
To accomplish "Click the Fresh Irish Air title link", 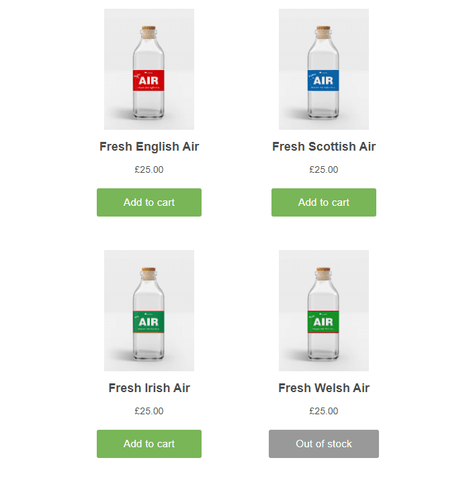I will (149, 388).
